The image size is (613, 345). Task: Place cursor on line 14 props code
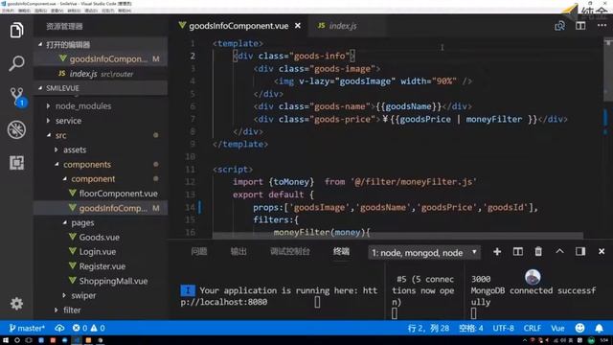396,207
